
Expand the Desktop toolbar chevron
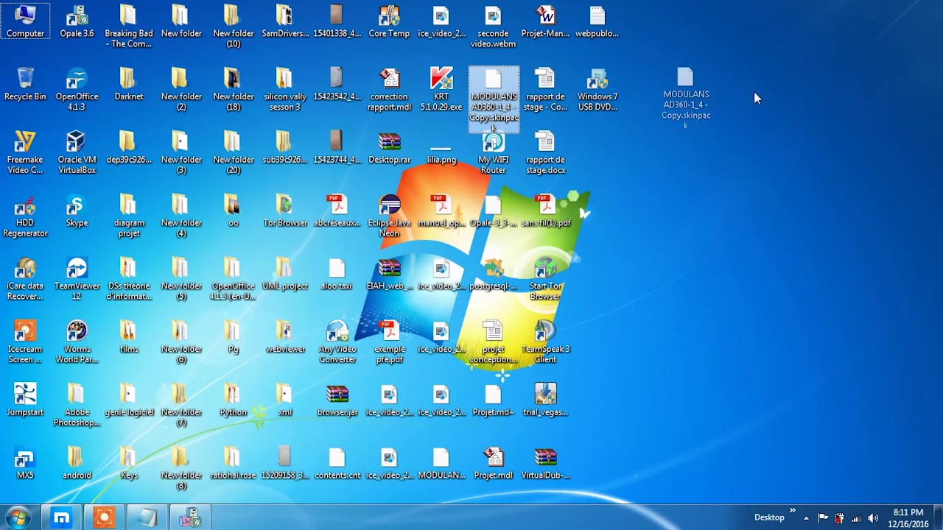pos(793,510)
